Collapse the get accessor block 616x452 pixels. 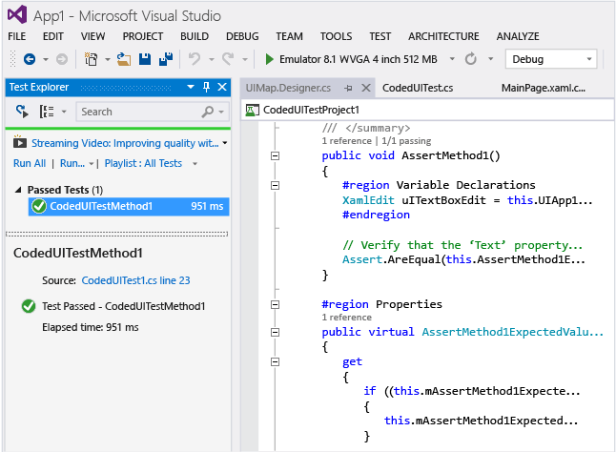pos(275,361)
